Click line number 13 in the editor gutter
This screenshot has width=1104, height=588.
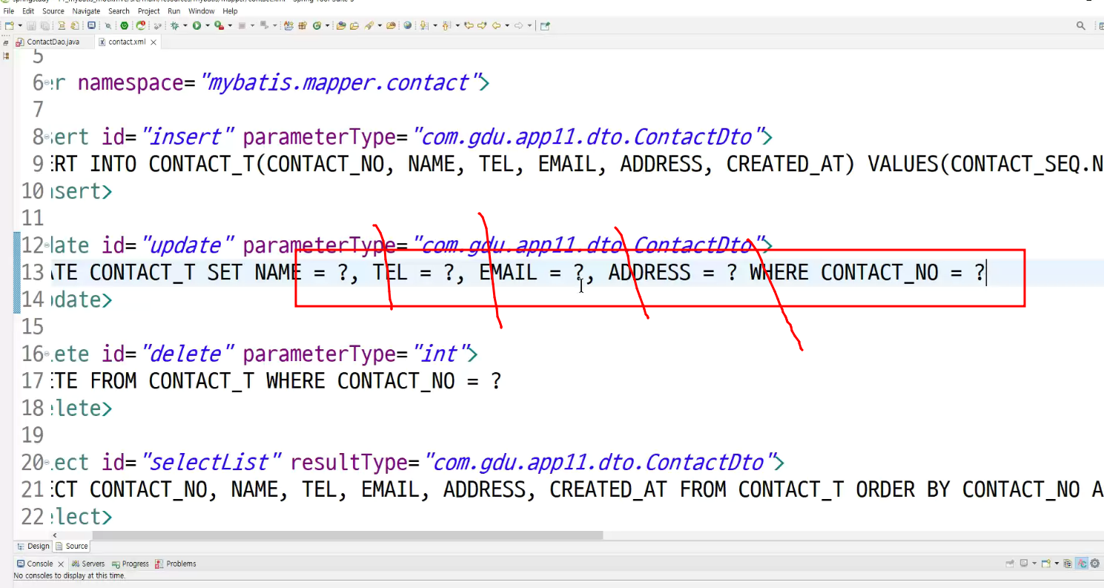(x=33, y=272)
